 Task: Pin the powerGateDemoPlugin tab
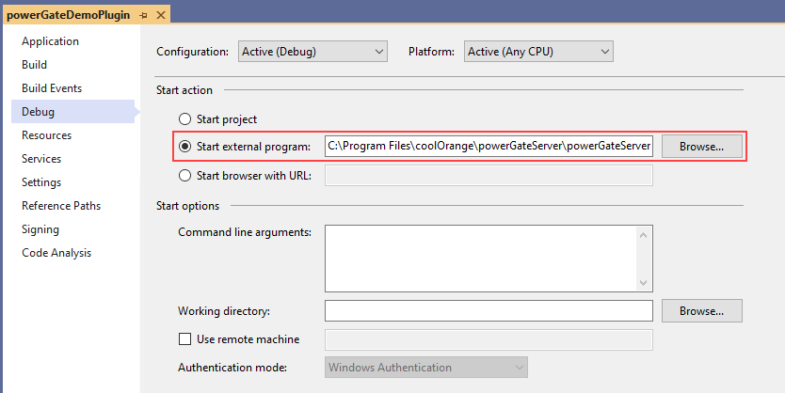144,16
